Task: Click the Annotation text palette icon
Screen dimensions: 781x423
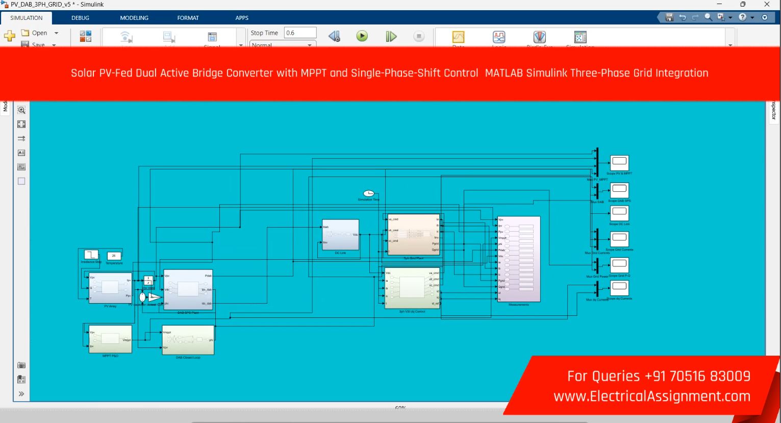Action: [x=21, y=153]
